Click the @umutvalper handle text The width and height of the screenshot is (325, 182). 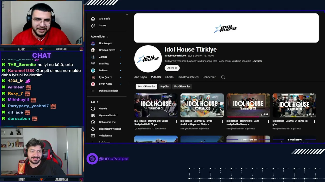coord(114,159)
